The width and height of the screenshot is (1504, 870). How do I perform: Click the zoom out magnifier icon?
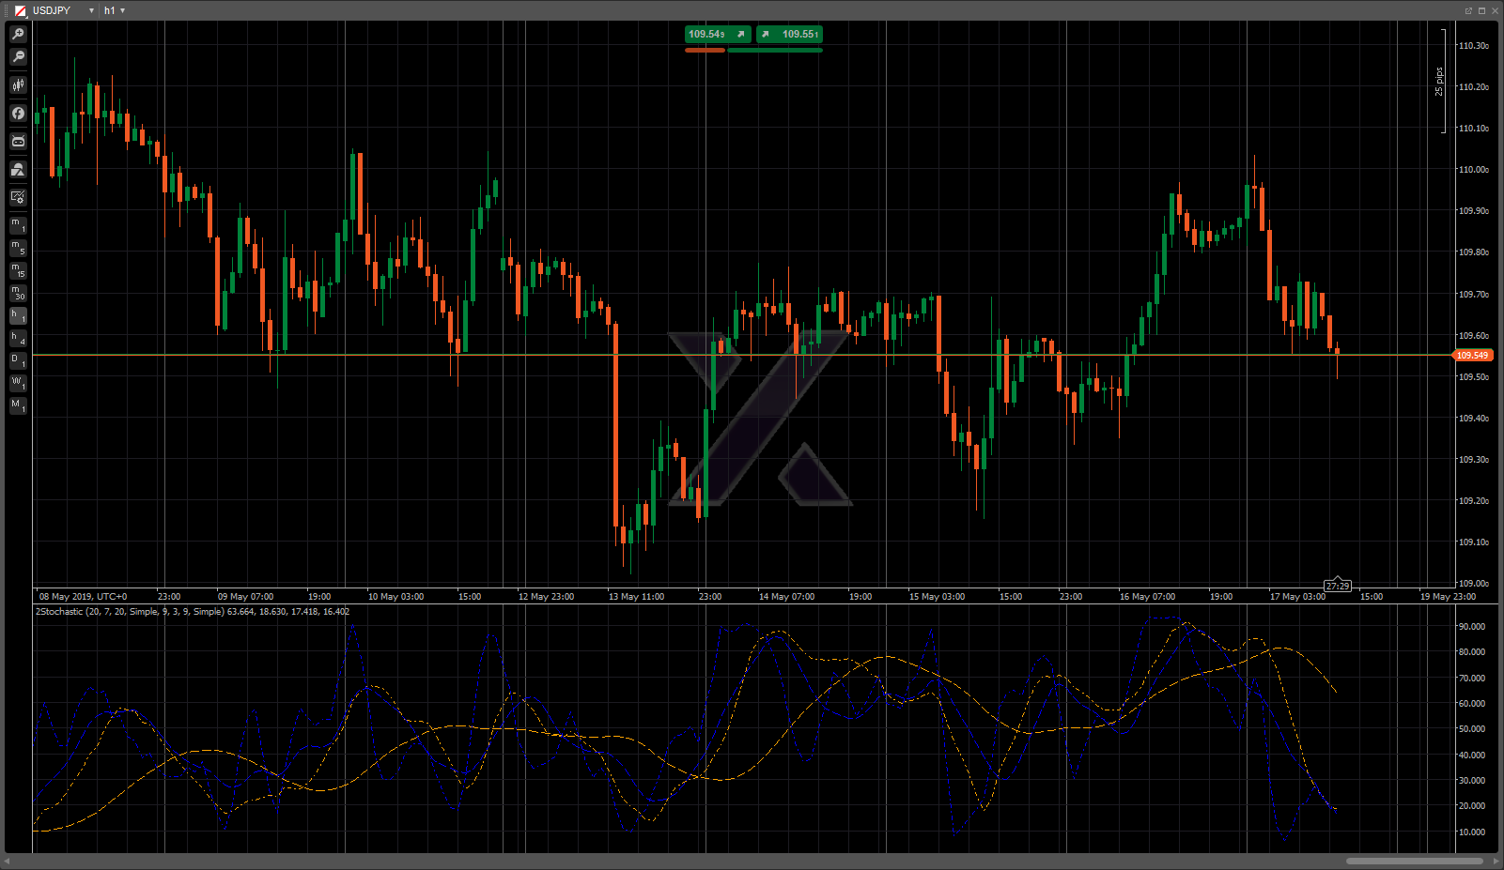[x=18, y=57]
